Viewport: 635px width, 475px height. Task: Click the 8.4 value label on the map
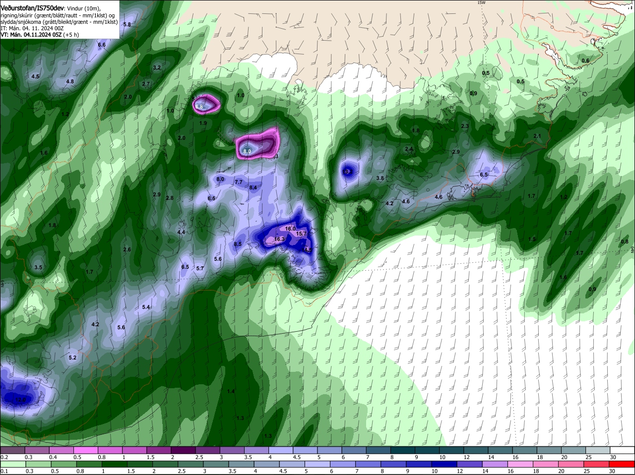click(x=253, y=187)
